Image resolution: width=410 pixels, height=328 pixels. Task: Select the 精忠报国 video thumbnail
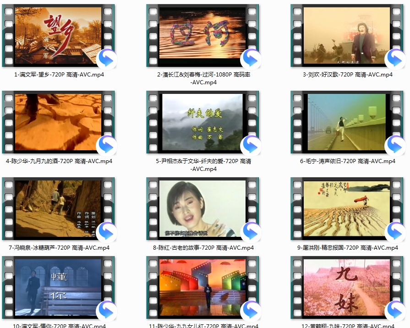coord(347,208)
